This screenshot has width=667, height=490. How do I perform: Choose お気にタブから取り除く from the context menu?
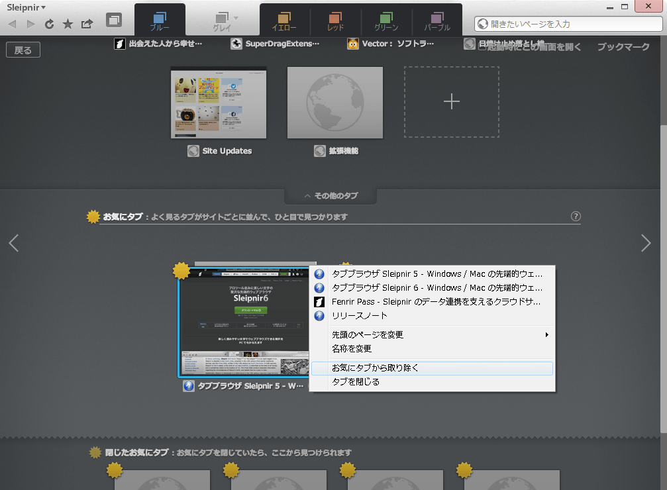pos(432,368)
